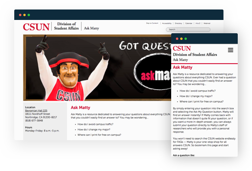252x171 pixels.
Task: Open the Directory link
Action: [x=178, y=23]
